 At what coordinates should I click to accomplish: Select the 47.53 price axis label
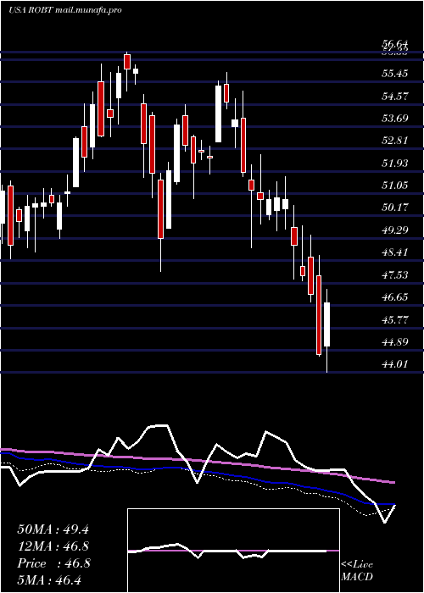[x=395, y=275]
